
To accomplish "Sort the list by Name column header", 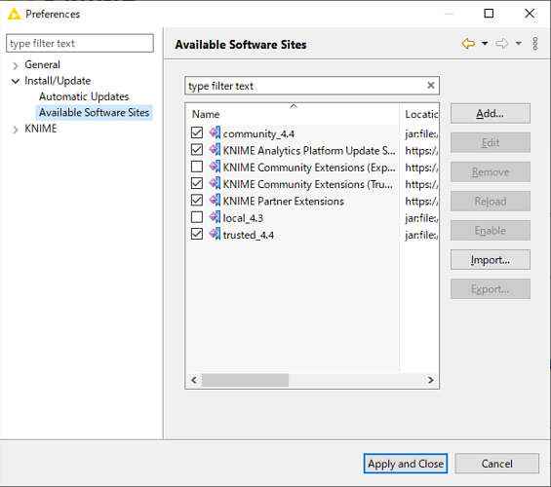I will pos(206,114).
